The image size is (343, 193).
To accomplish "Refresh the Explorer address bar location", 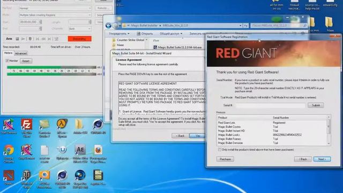I will tap(245, 26).
